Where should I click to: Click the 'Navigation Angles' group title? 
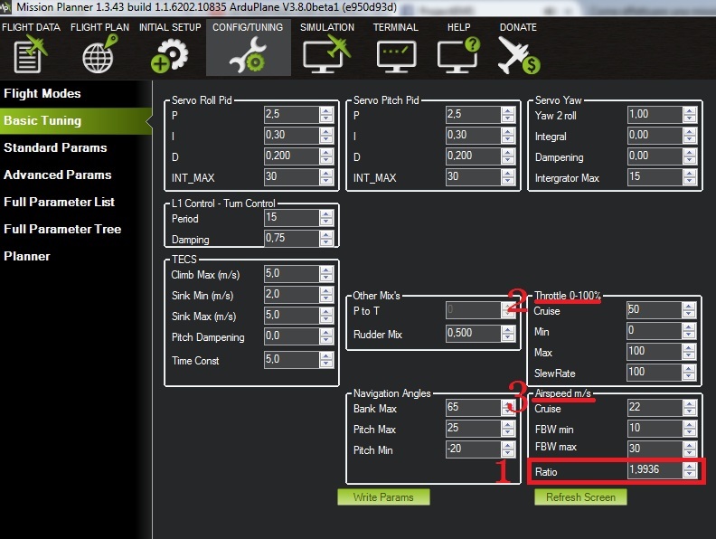391,393
